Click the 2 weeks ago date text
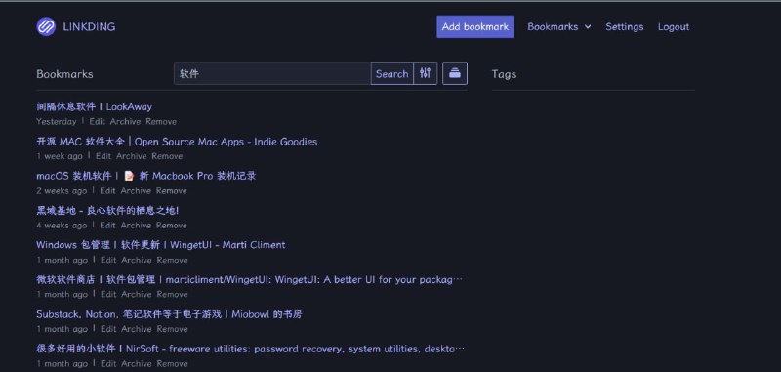 tap(62, 190)
